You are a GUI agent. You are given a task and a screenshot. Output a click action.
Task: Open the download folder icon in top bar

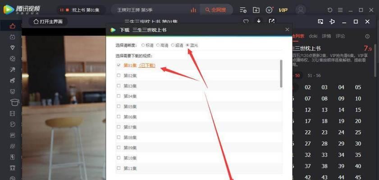pyautogui.click(x=256, y=10)
